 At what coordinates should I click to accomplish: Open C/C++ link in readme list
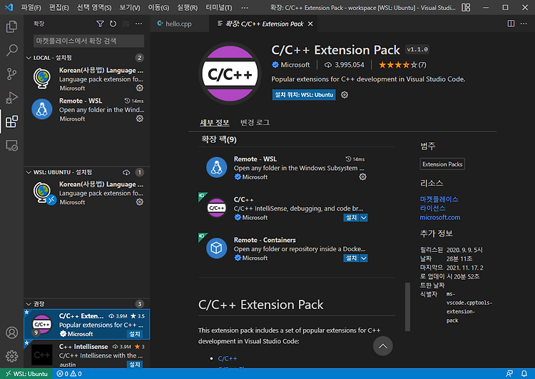pyautogui.click(x=228, y=358)
